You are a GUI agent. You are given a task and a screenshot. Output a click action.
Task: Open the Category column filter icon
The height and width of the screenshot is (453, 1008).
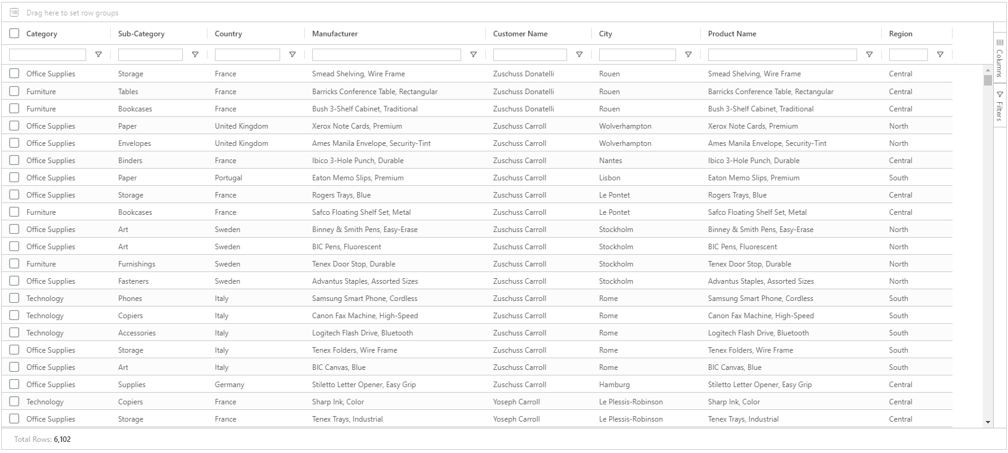point(98,55)
